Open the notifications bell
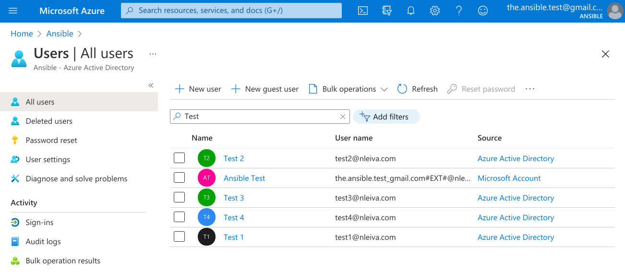Image resolution: width=625 pixels, height=272 pixels. click(x=411, y=11)
